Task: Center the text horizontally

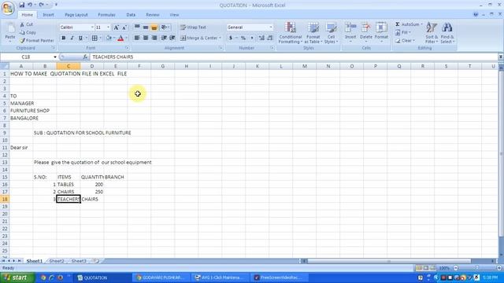Action: click(x=146, y=39)
